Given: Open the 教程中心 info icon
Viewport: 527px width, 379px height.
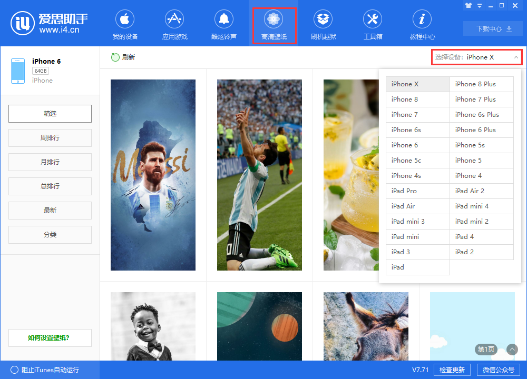Looking at the screenshot, I should (x=422, y=20).
